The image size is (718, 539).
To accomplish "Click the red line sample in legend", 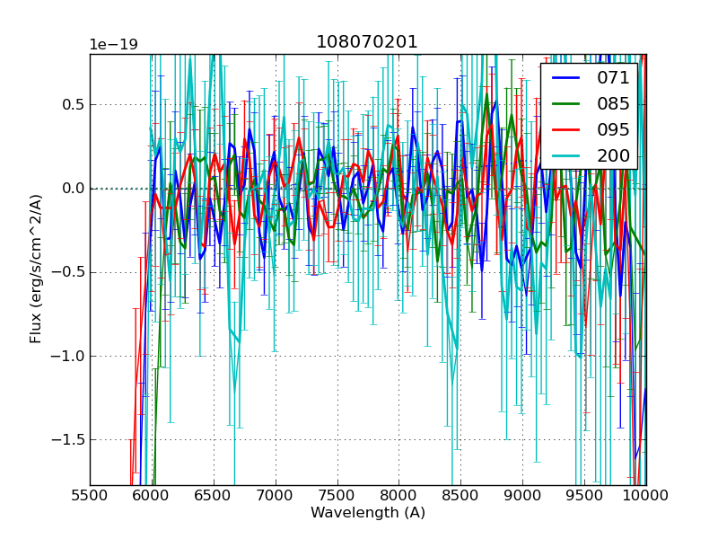I will tap(567, 129).
